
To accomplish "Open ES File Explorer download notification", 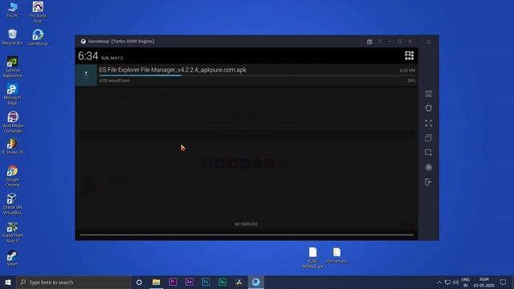I will click(x=247, y=75).
